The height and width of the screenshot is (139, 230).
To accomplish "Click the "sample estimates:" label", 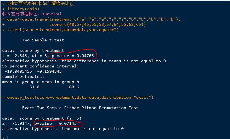I will (23, 76).
